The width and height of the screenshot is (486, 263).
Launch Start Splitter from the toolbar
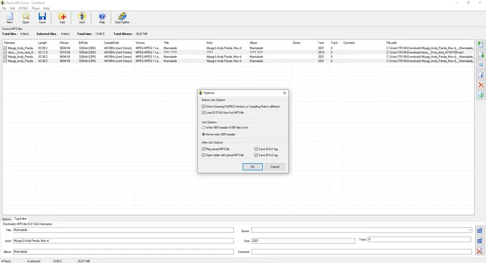tap(122, 18)
